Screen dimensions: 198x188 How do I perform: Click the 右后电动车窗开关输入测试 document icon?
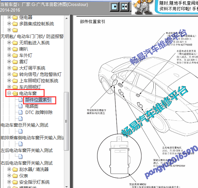pos(21,156)
